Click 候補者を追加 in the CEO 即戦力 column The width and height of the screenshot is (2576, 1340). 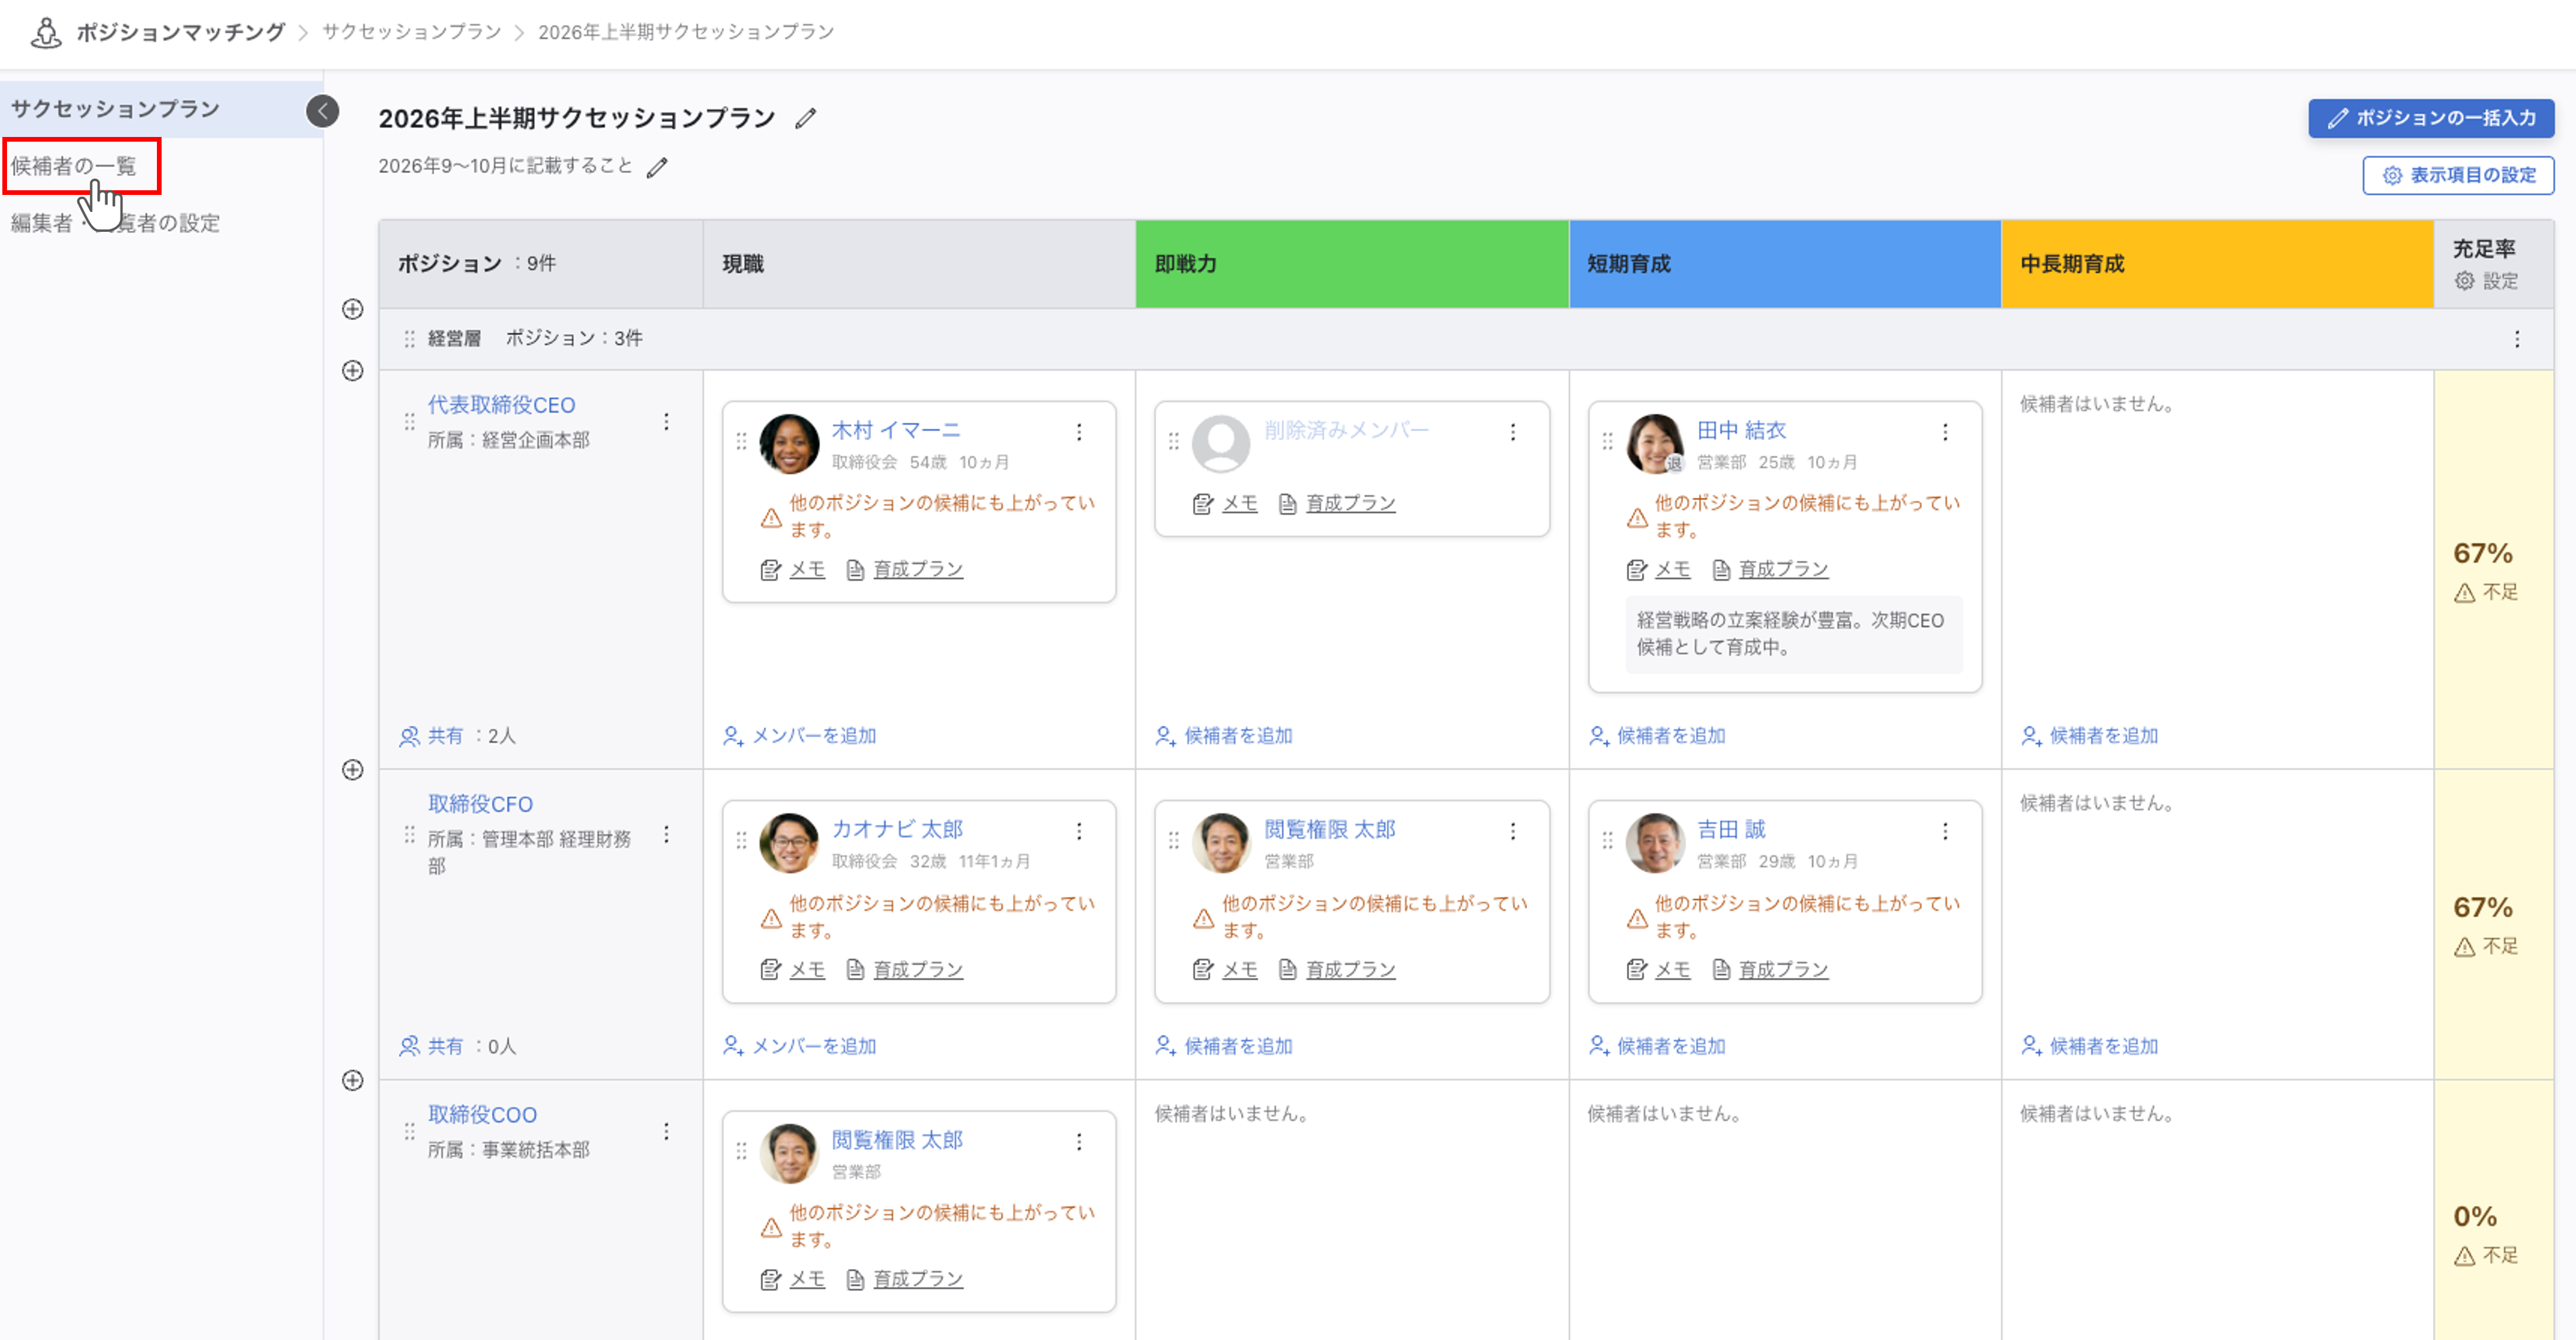click(x=1224, y=736)
